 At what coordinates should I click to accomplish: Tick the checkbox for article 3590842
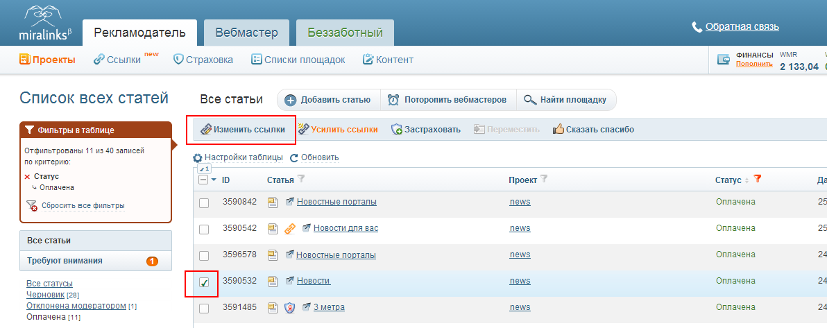point(203,203)
